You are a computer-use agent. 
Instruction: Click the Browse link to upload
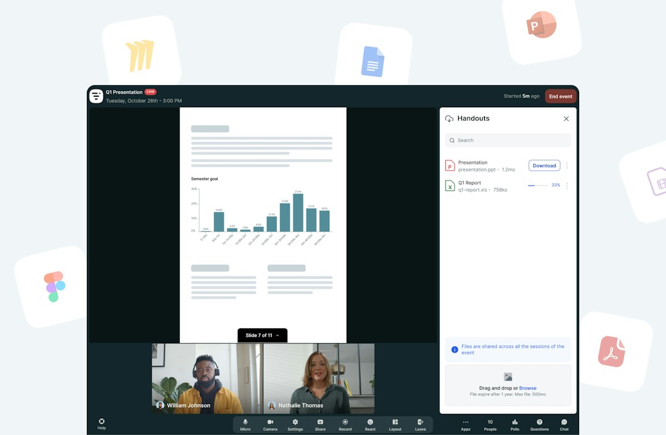coord(527,388)
